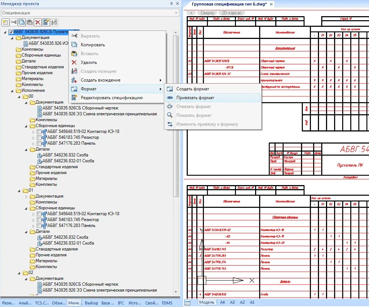Toggle Панель checkbox under execution 01
This screenshot has height=307, width=369.
pos(39,226)
